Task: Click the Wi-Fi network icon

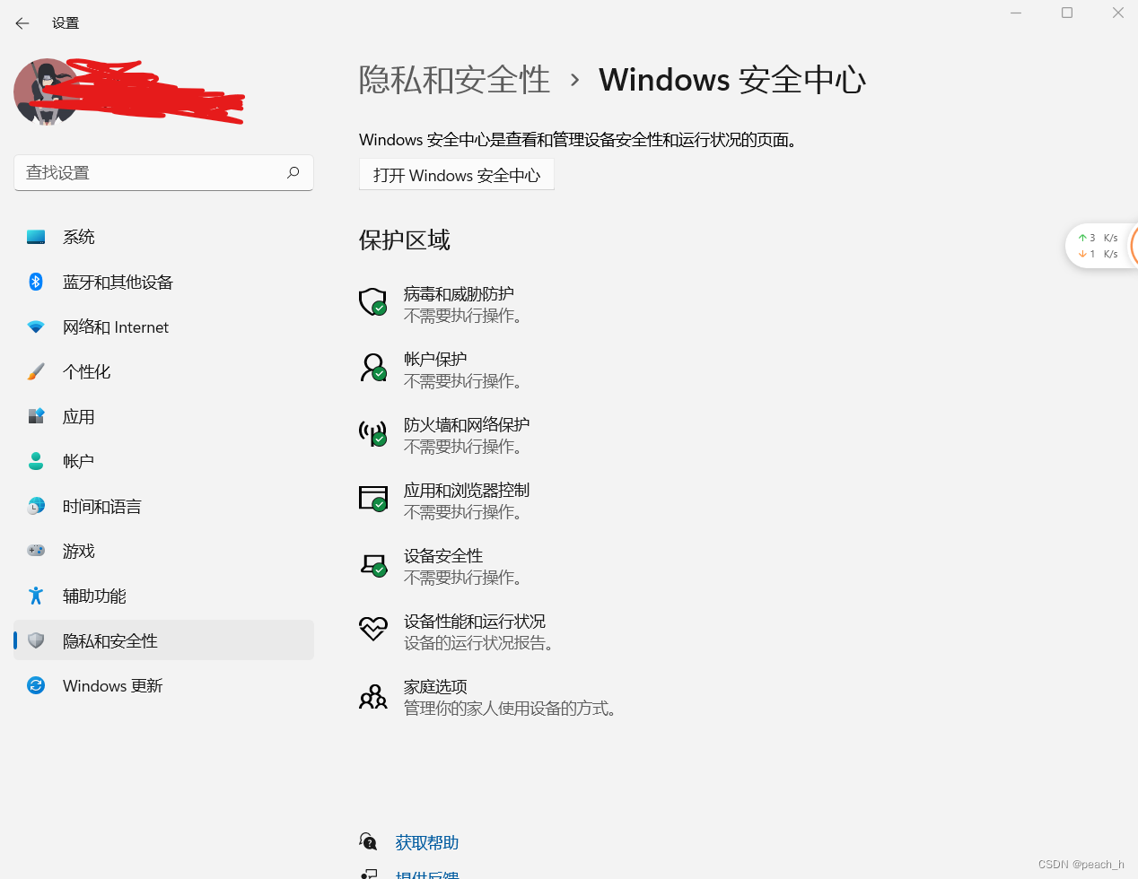Action: click(x=36, y=326)
